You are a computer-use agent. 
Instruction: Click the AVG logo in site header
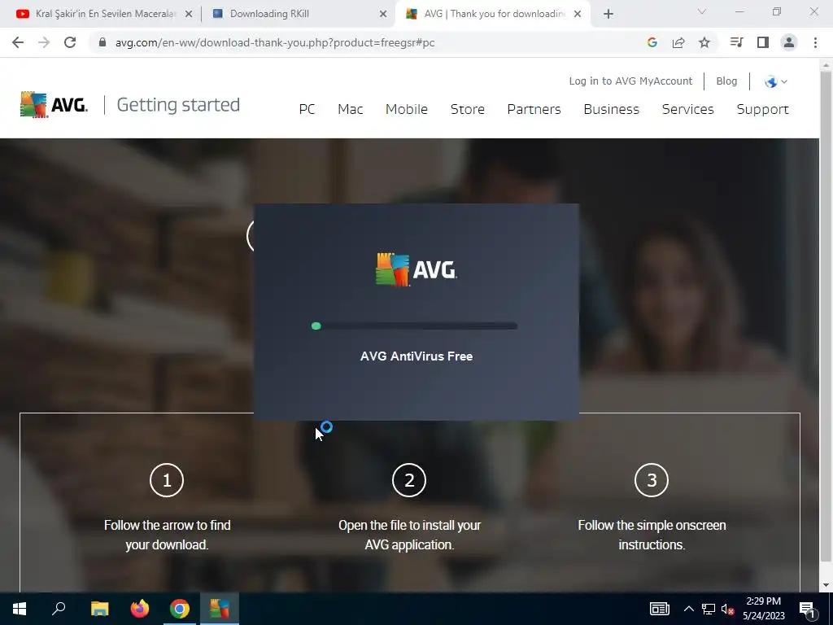point(54,104)
